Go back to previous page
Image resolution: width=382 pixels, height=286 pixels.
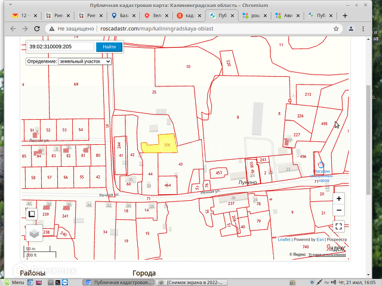click(13, 28)
